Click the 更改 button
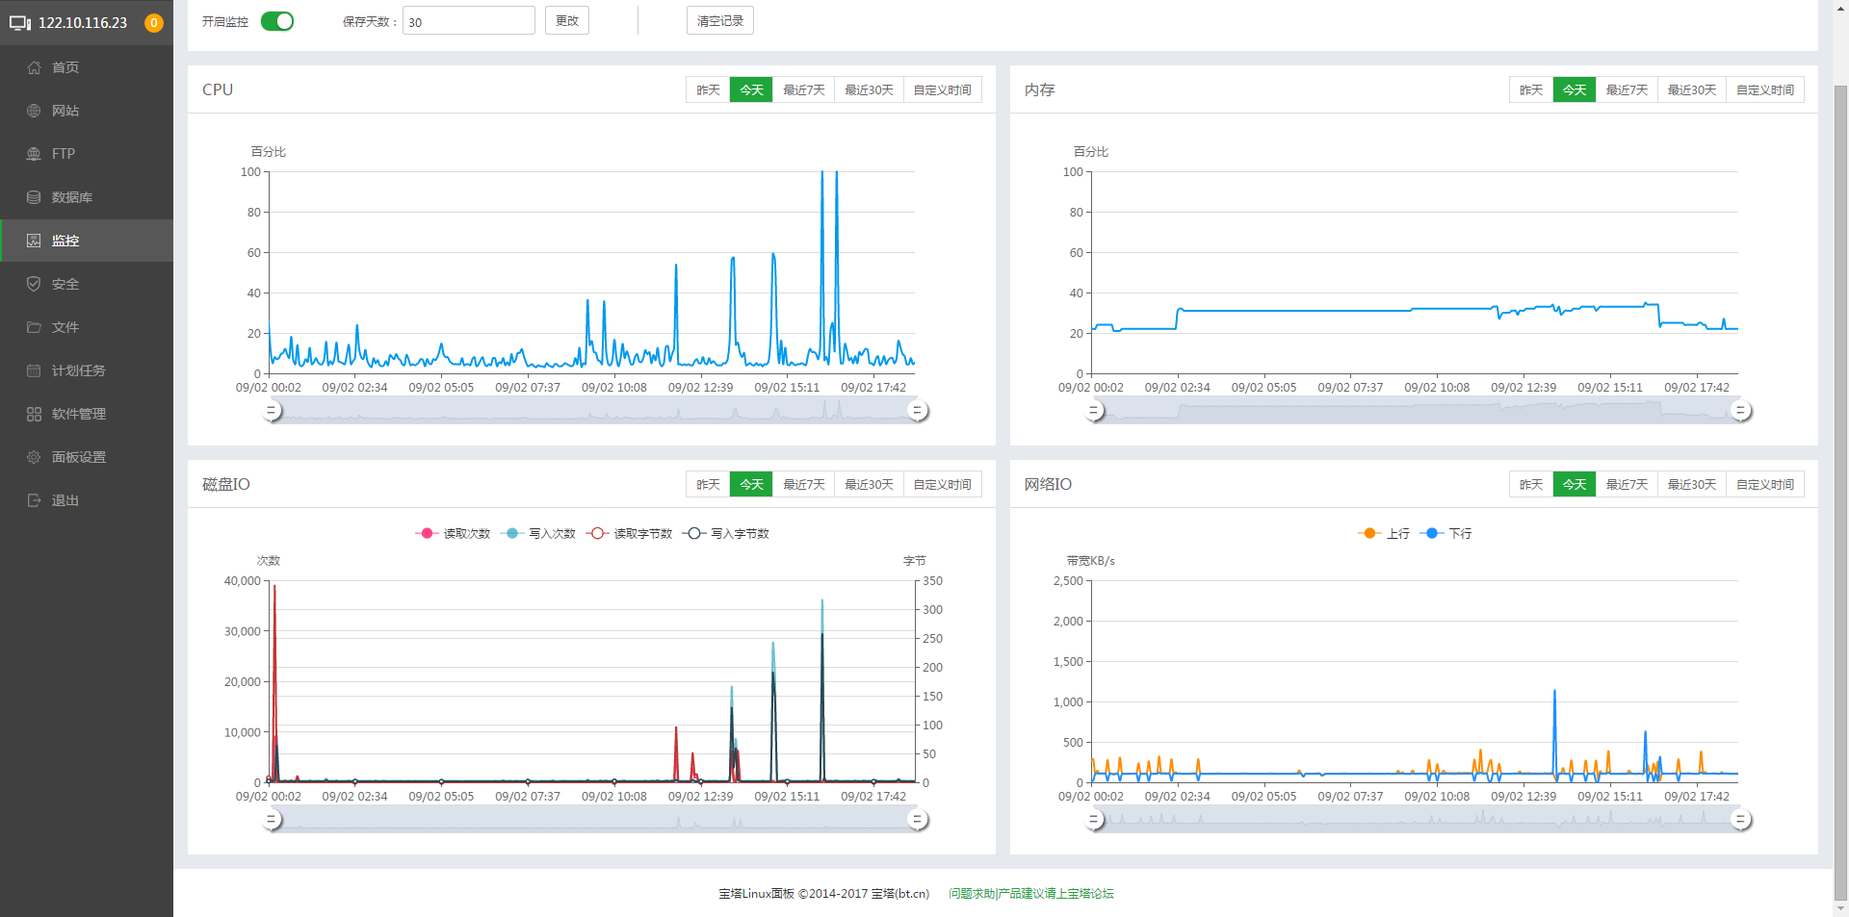 [x=567, y=20]
